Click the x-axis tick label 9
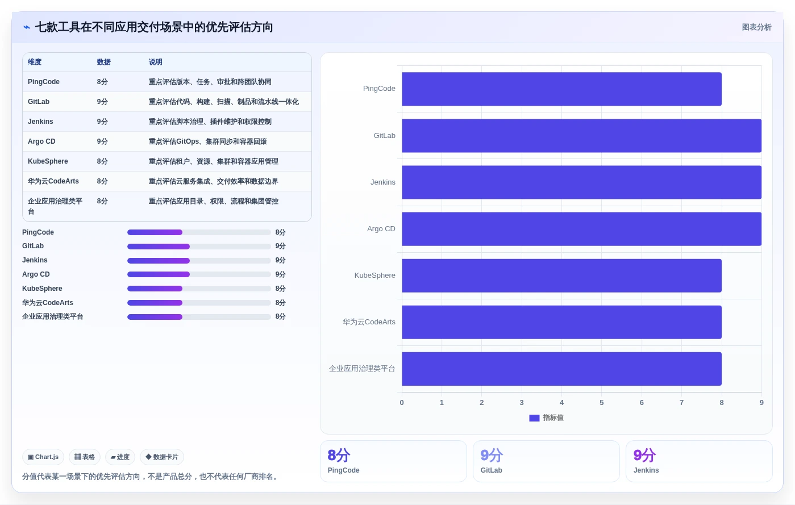The width and height of the screenshot is (795, 505). coord(761,402)
